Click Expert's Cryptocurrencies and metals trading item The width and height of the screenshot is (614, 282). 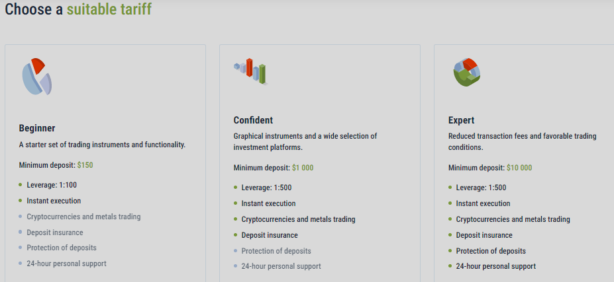coord(513,219)
